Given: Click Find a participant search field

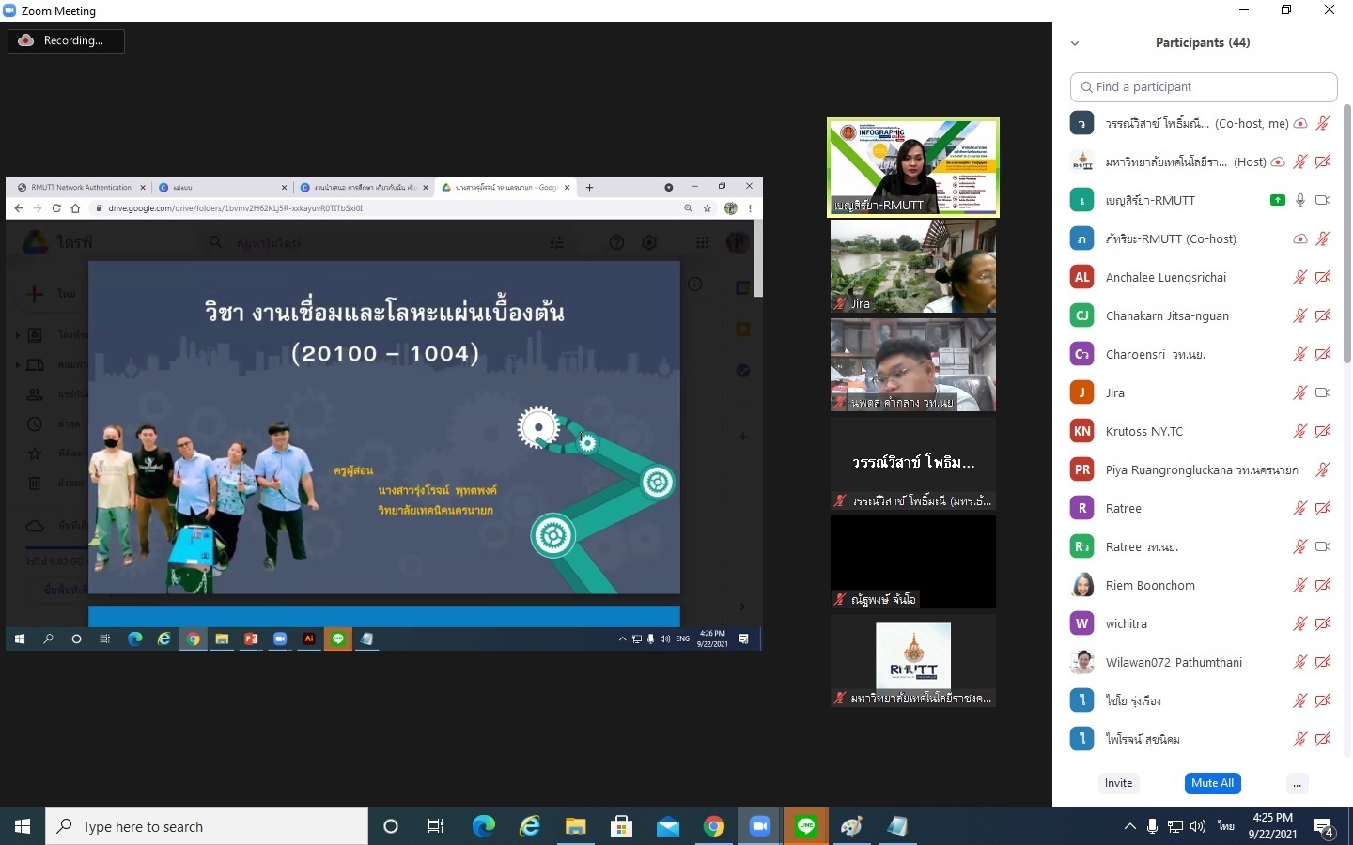Looking at the screenshot, I should [1204, 86].
